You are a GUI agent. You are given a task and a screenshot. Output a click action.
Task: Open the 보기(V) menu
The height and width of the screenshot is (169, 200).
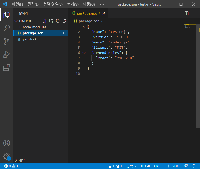pos(73,4)
